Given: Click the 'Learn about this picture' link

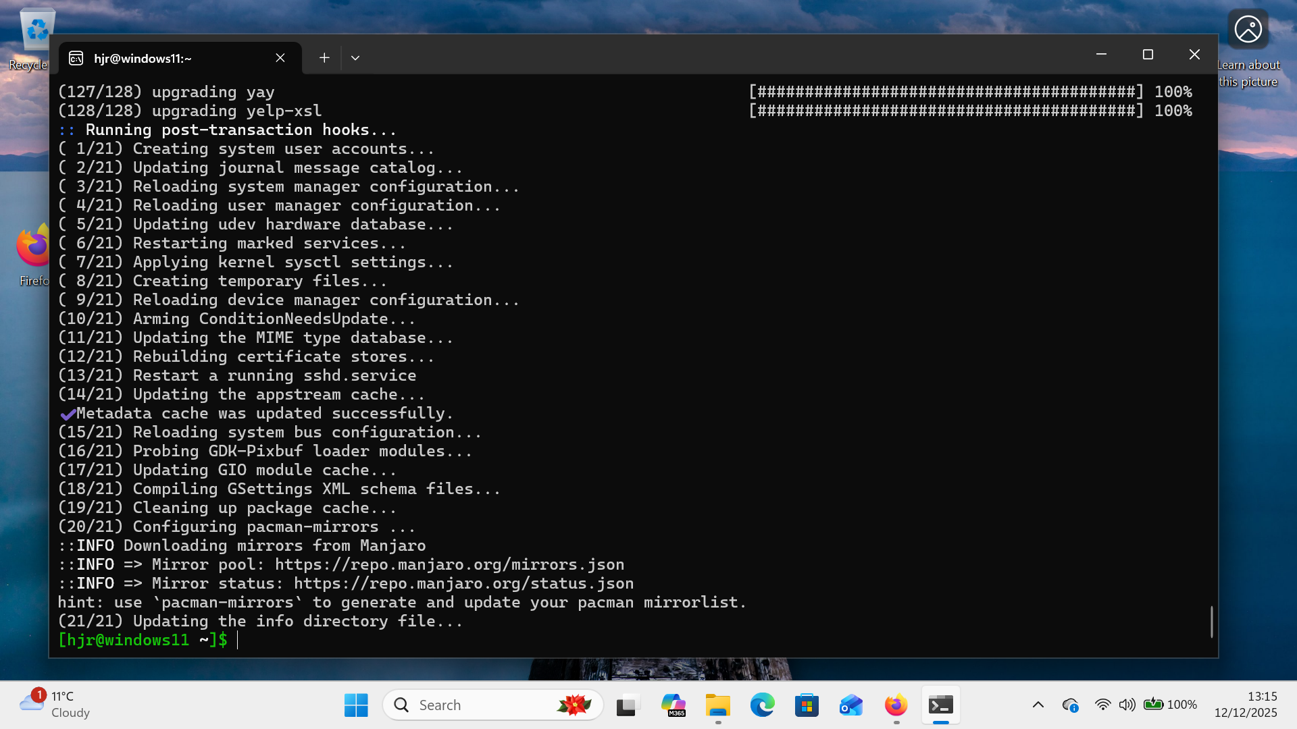Looking at the screenshot, I should pos(1248,73).
